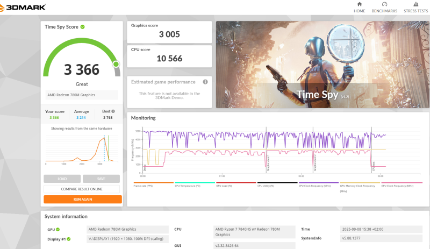Click the orange Run Again button
The image size is (430, 249).
coord(83,200)
